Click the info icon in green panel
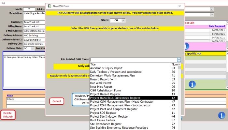The image size is (228, 130). coord(192,84)
